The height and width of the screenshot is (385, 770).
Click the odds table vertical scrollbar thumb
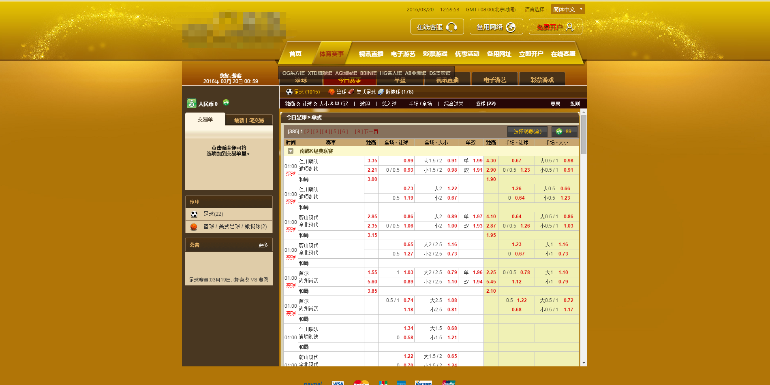584,134
